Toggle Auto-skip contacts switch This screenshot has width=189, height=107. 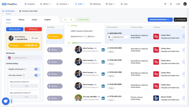(37, 75)
